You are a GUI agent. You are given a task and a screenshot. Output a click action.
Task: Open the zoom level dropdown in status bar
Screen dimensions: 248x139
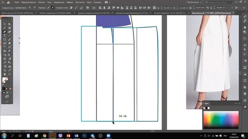(x=10, y=131)
